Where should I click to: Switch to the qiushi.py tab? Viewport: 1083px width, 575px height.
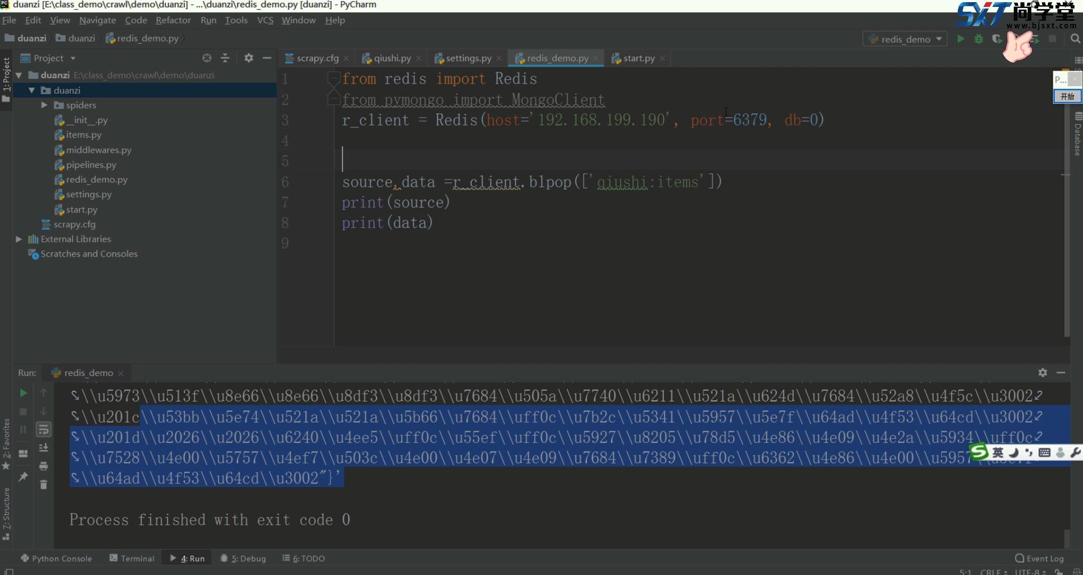(x=392, y=58)
